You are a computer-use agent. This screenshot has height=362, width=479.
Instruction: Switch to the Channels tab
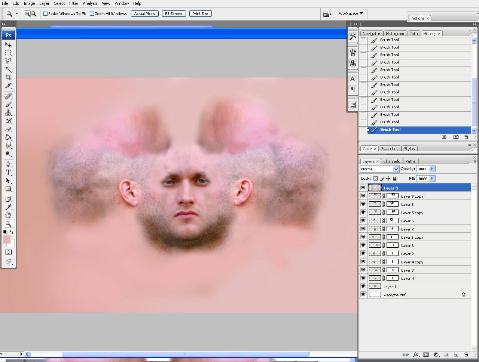(391, 161)
